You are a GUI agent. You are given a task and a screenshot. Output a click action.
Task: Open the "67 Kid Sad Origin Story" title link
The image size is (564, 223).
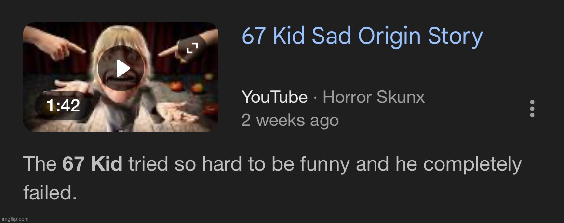coord(362,37)
